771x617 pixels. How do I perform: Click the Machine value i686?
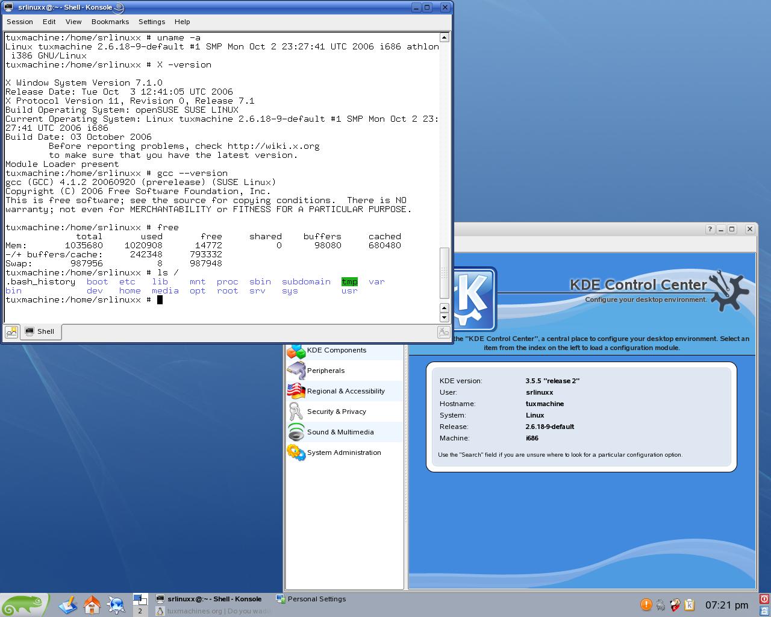[532, 438]
